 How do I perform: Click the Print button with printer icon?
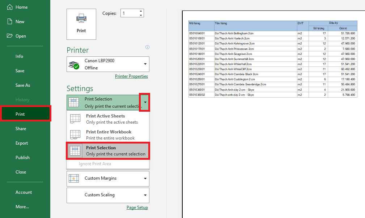pos(81,24)
